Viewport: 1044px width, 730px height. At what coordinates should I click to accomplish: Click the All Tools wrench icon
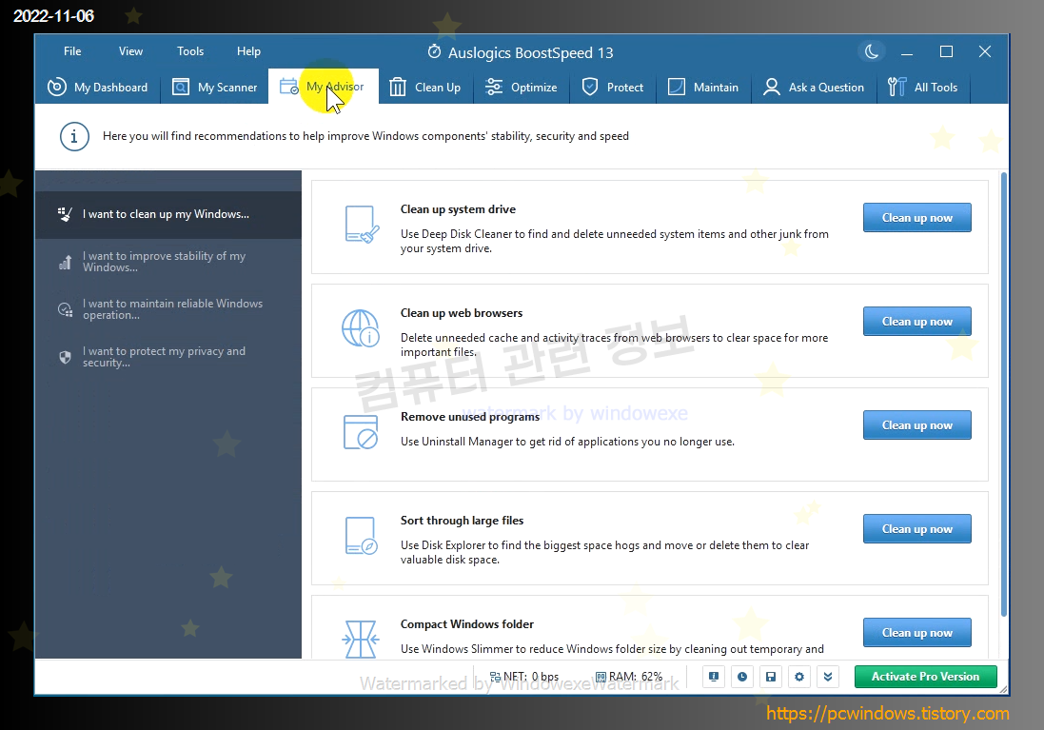pos(896,88)
